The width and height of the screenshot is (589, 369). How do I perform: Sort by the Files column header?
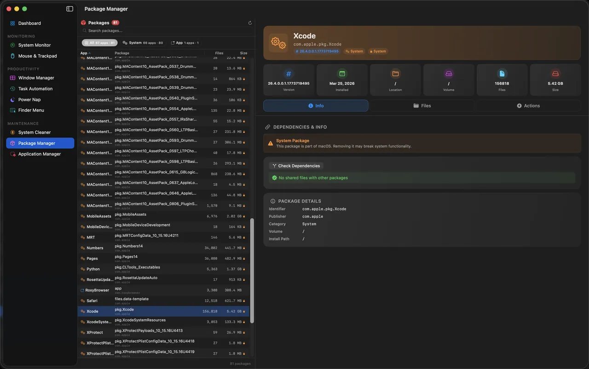(219, 53)
